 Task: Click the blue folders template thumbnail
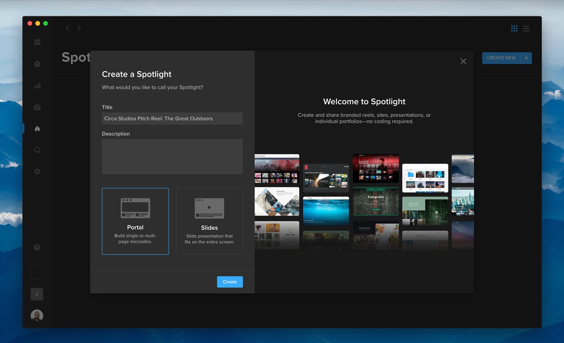[425, 178]
